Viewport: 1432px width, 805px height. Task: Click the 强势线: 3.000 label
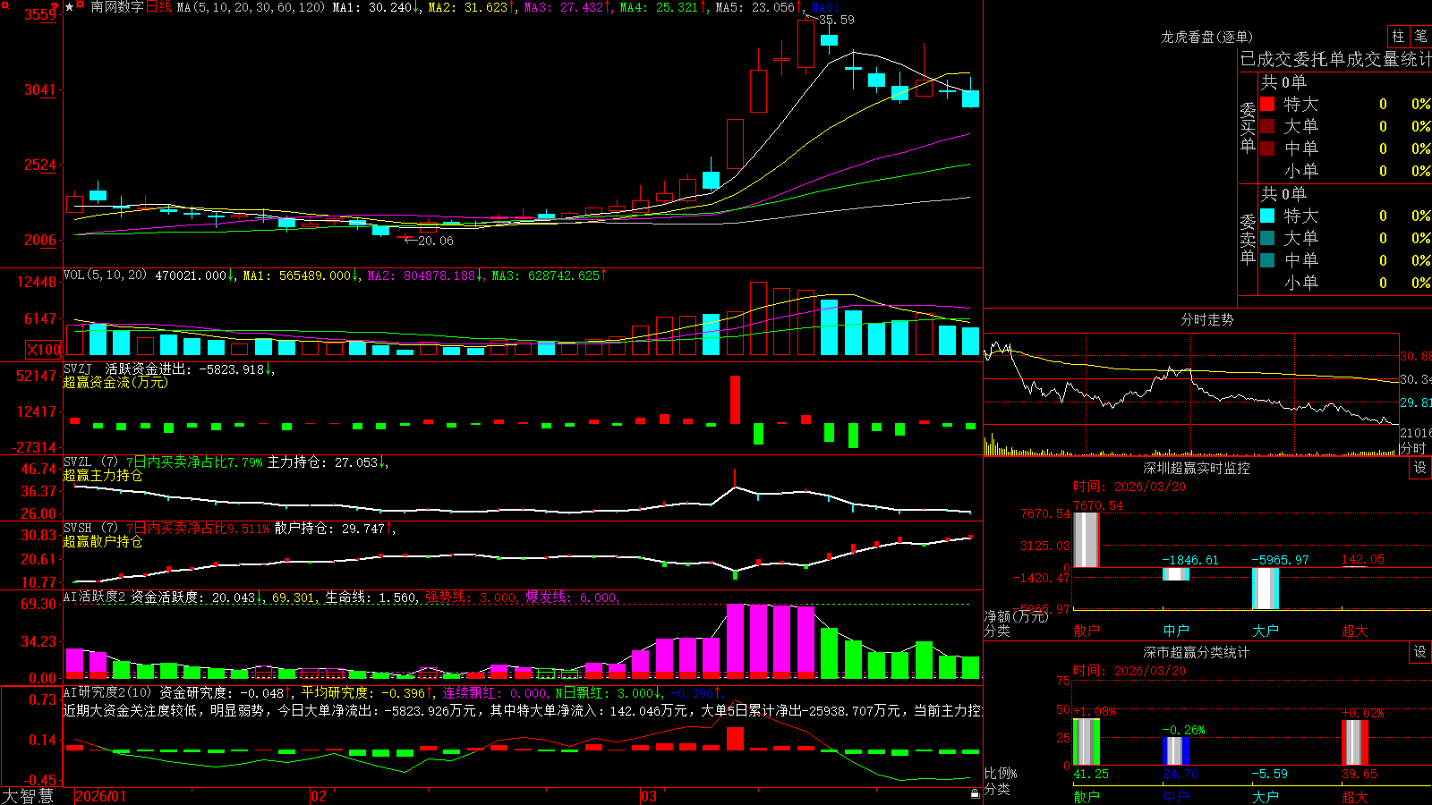(x=471, y=597)
